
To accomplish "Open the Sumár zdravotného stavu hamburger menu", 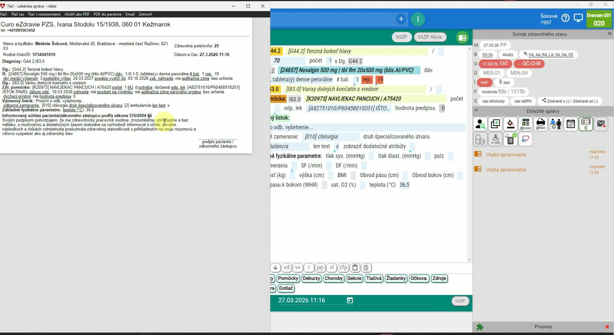I will coord(609,34).
